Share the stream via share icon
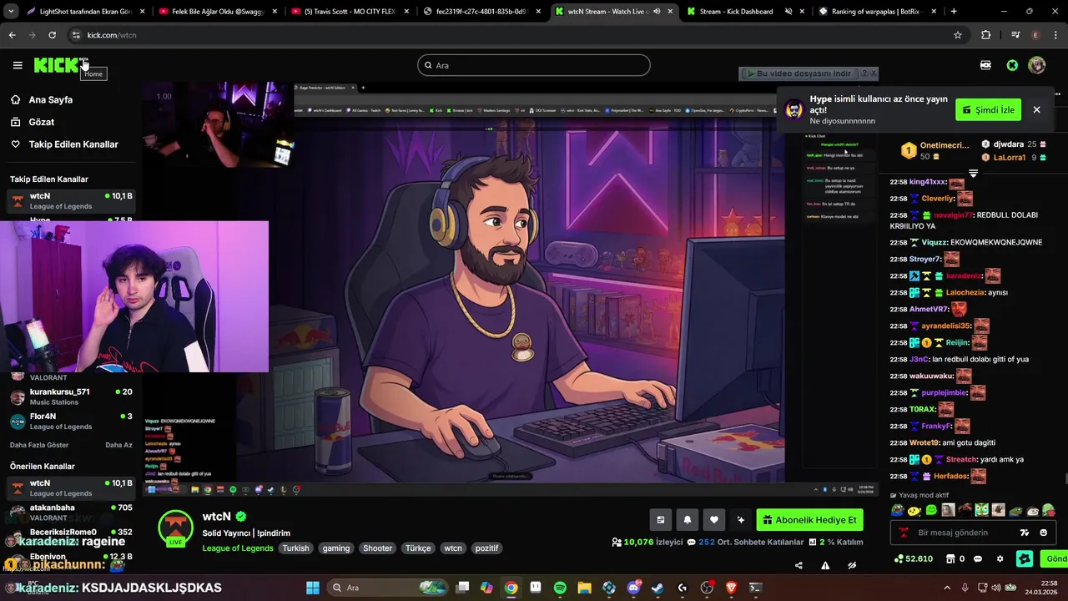The height and width of the screenshot is (601, 1068). pos(798,565)
